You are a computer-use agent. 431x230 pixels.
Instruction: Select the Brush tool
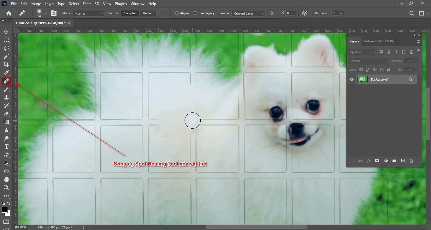click(x=6, y=89)
